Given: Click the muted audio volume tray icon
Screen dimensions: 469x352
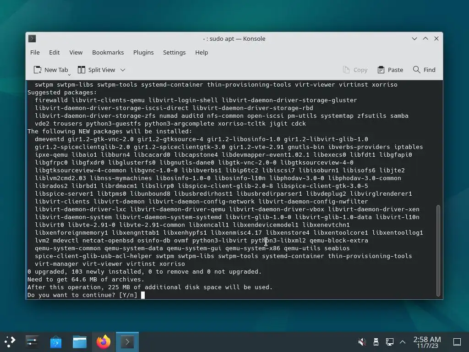Looking at the screenshot, I should tap(362, 341).
